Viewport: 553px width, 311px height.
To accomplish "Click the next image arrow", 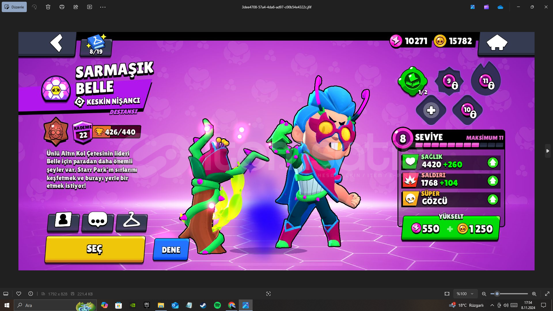I will [x=548, y=151].
